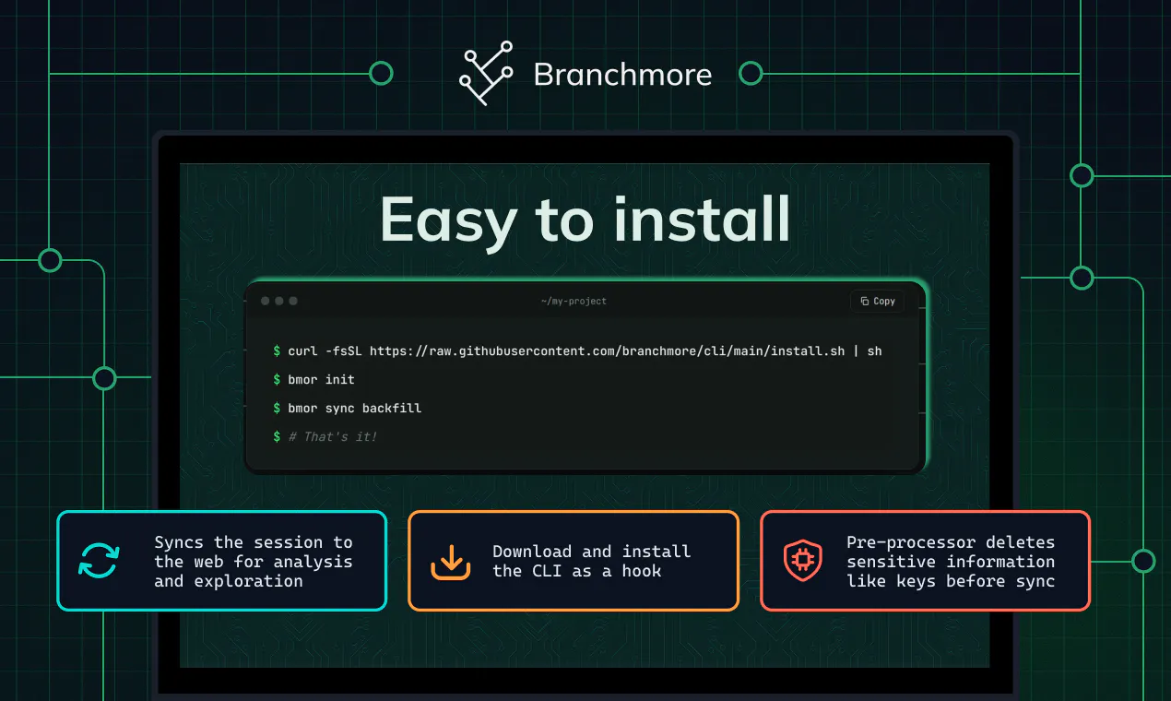Click "Pre-processor deletes sensitive information" text
This screenshot has height=701, width=1171.
point(951,562)
